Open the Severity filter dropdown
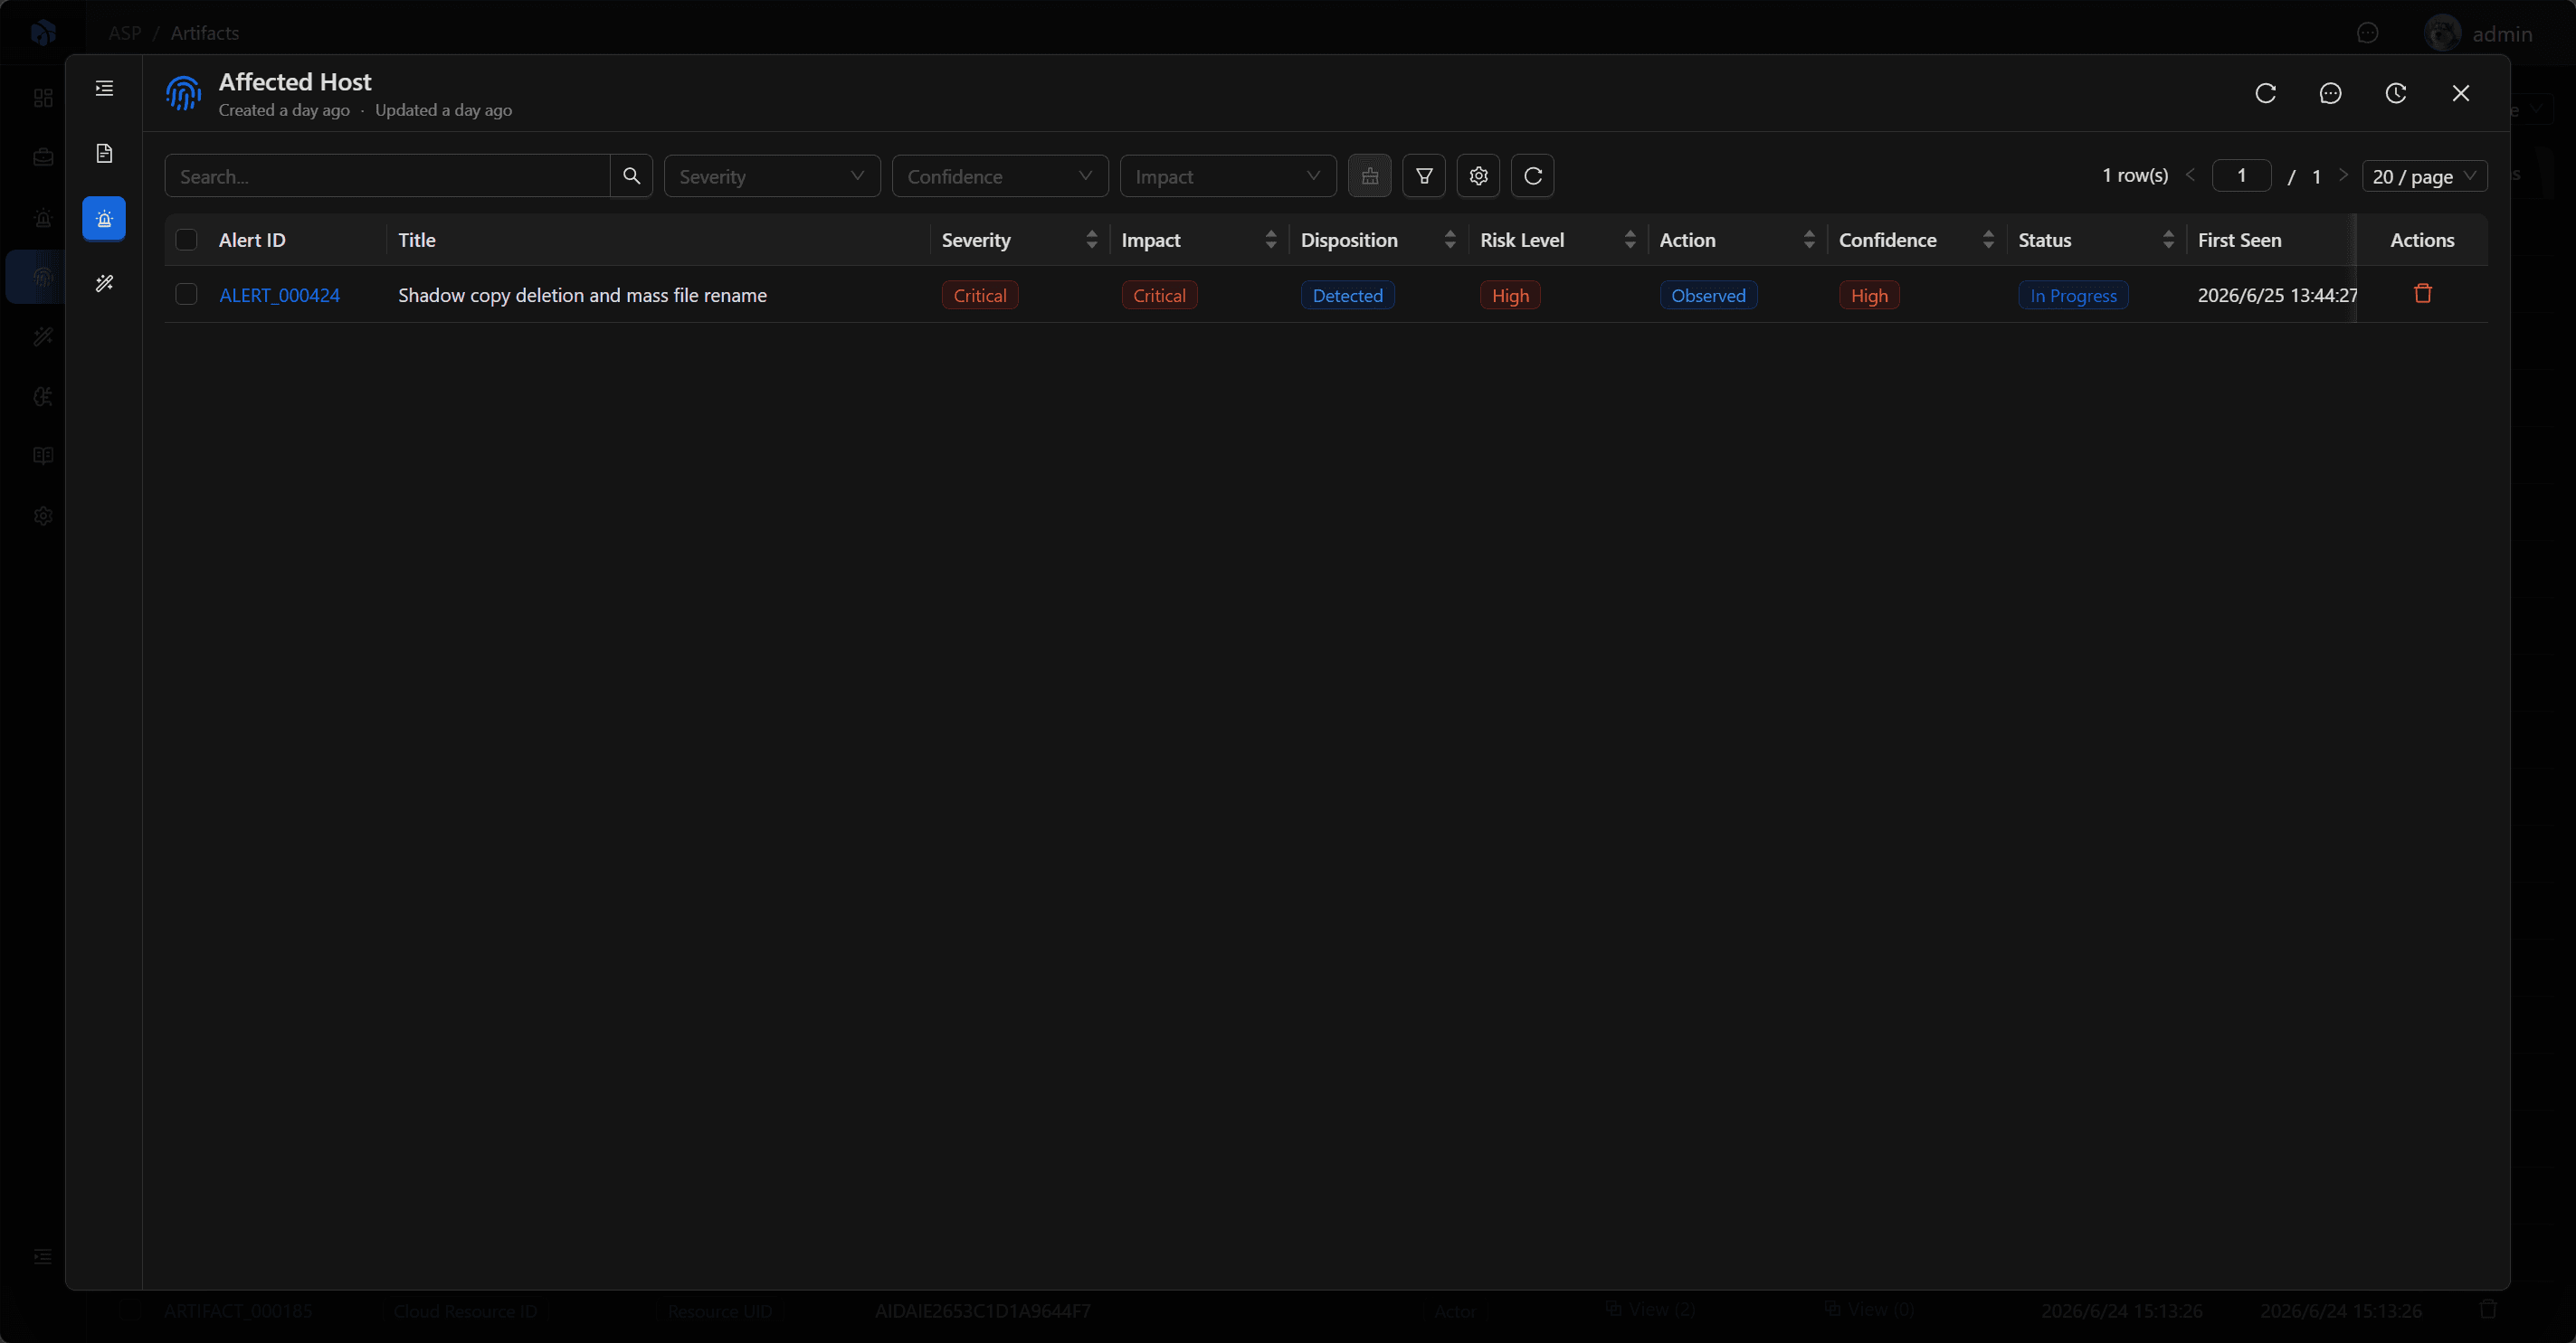This screenshot has width=2576, height=1343. pos(772,175)
